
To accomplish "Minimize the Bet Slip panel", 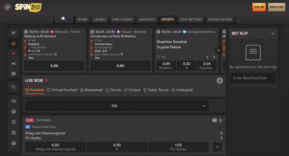I will (273, 33).
